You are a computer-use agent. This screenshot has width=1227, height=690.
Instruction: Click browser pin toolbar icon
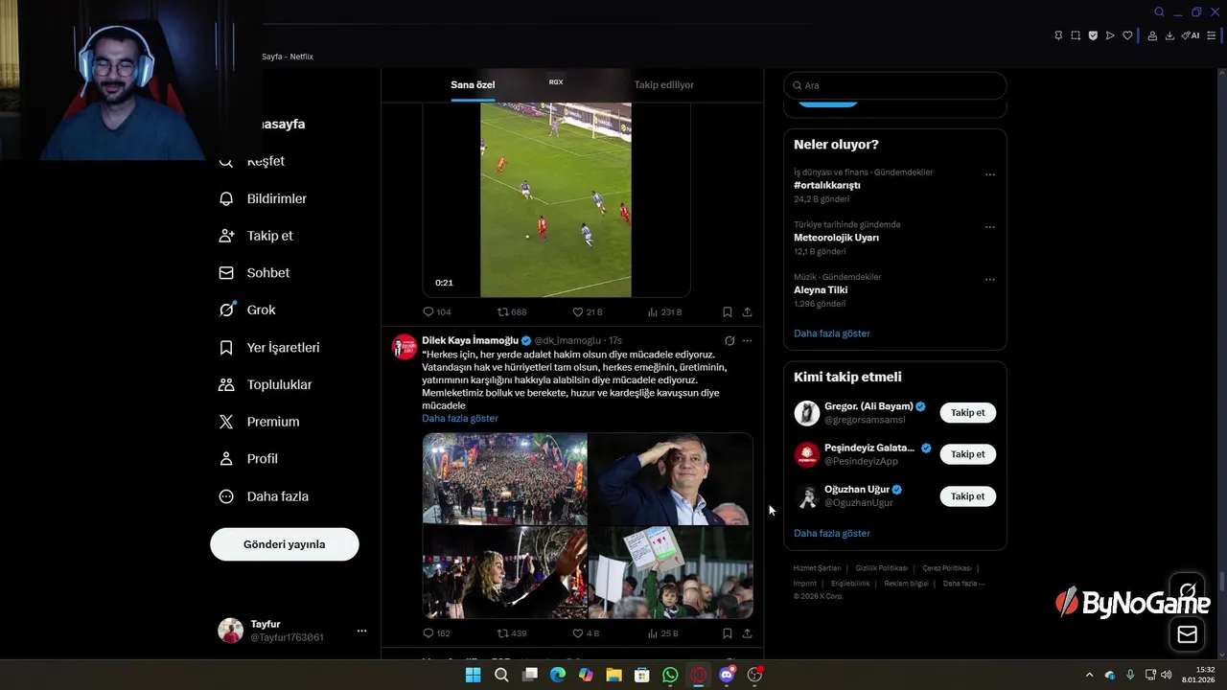tap(1058, 35)
